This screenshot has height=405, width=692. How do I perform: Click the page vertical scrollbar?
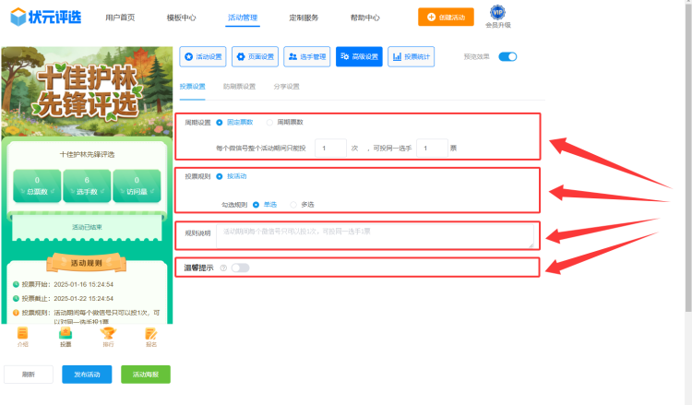click(688, 157)
